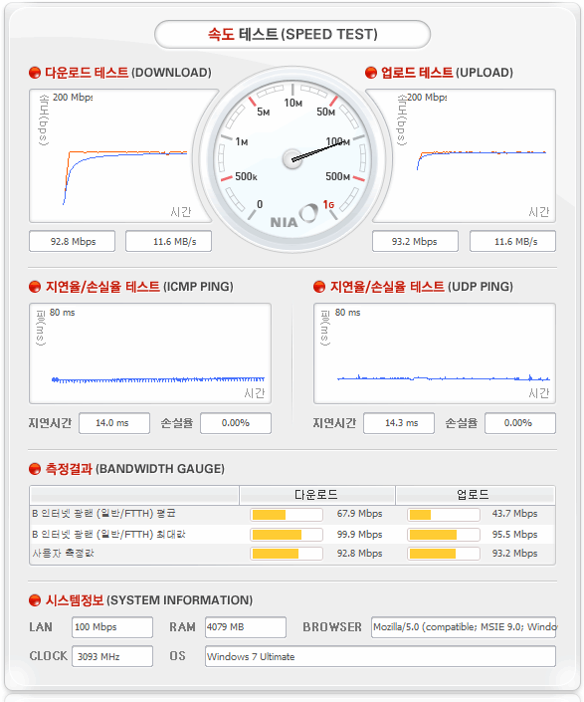
Task: Click the red bullet beside BANDWIDTH GAUGE heading
Action: click(x=35, y=469)
